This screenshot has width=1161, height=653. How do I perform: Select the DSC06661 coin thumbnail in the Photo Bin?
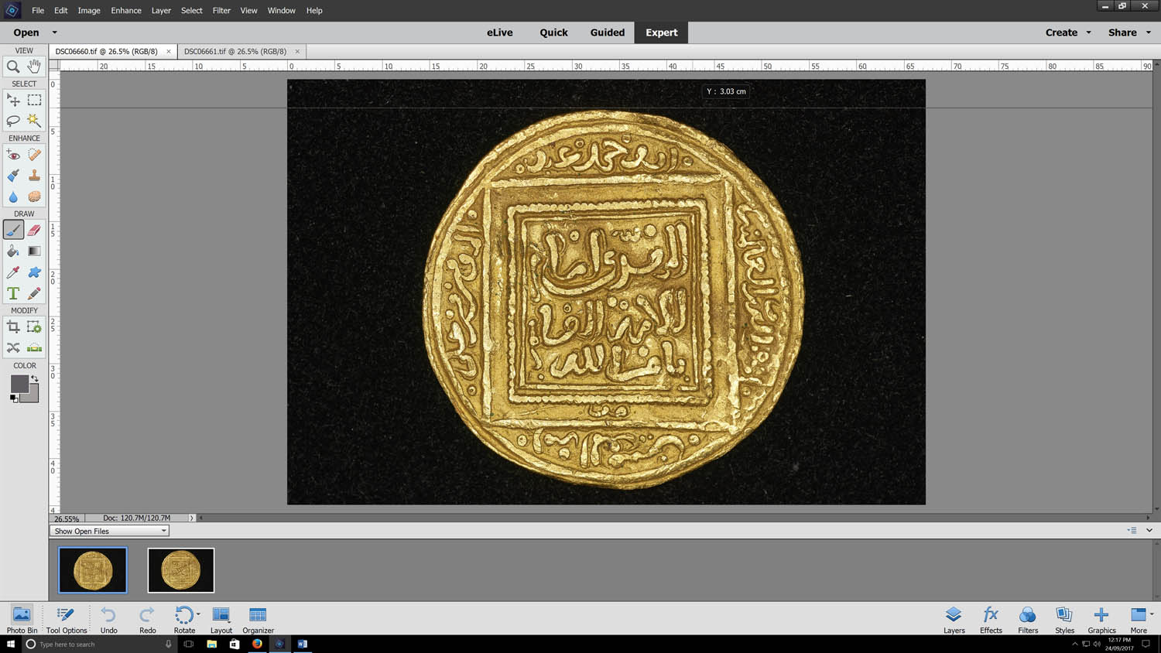pyautogui.click(x=180, y=570)
